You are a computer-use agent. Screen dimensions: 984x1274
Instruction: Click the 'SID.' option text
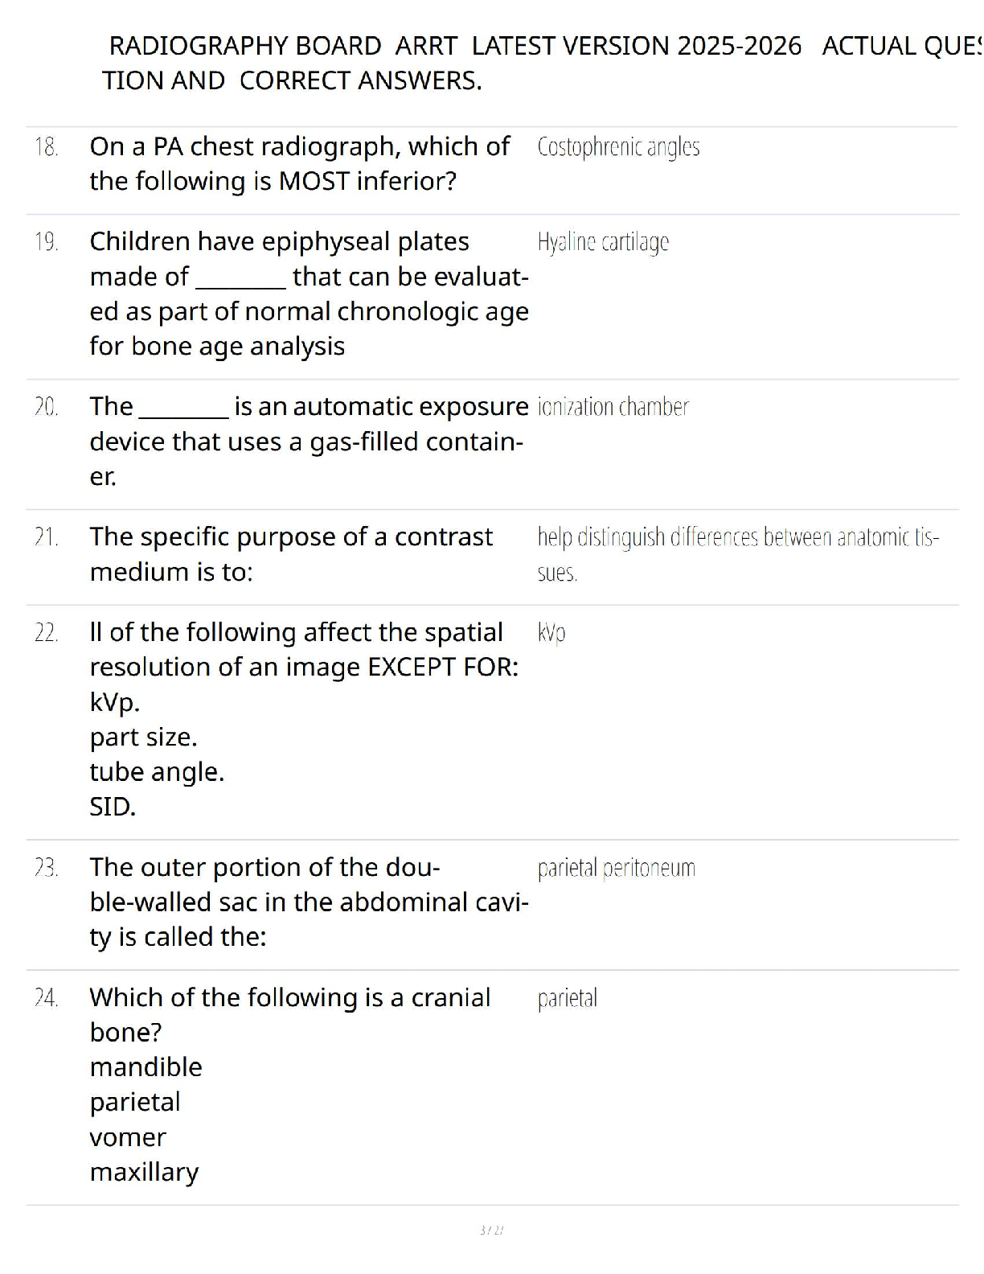point(113,807)
